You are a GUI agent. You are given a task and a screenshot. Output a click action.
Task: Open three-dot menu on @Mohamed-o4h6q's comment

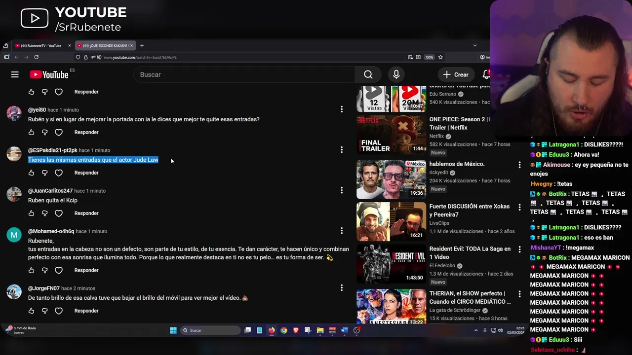tap(341, 230)
